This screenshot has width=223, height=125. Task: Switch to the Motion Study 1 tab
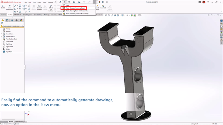(20, 122)
